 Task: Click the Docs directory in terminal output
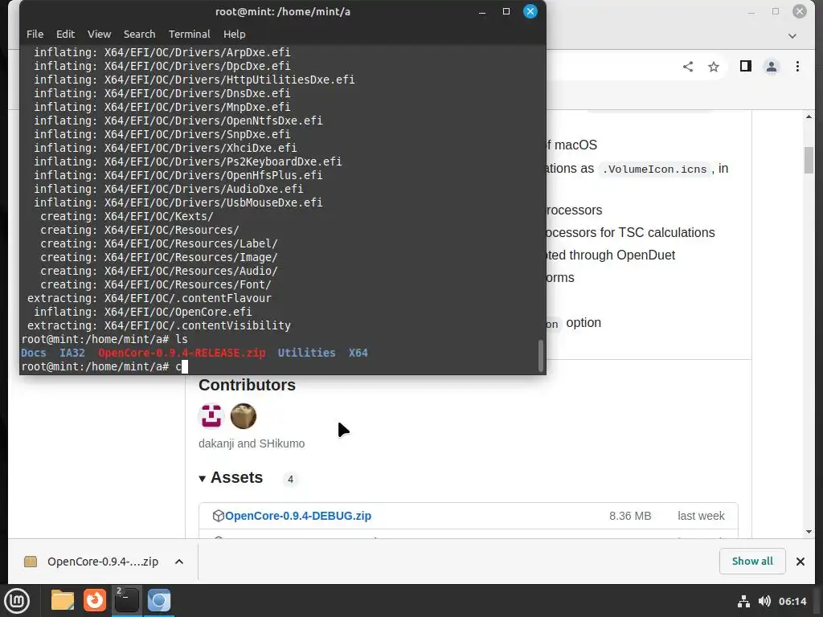34,353
